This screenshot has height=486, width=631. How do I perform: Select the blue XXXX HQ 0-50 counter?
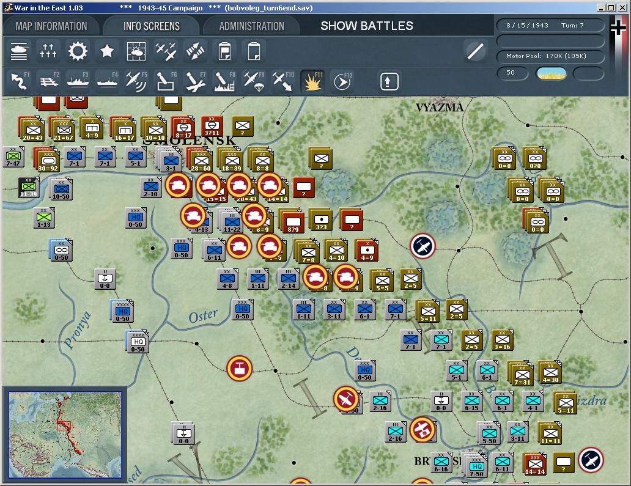122,311
